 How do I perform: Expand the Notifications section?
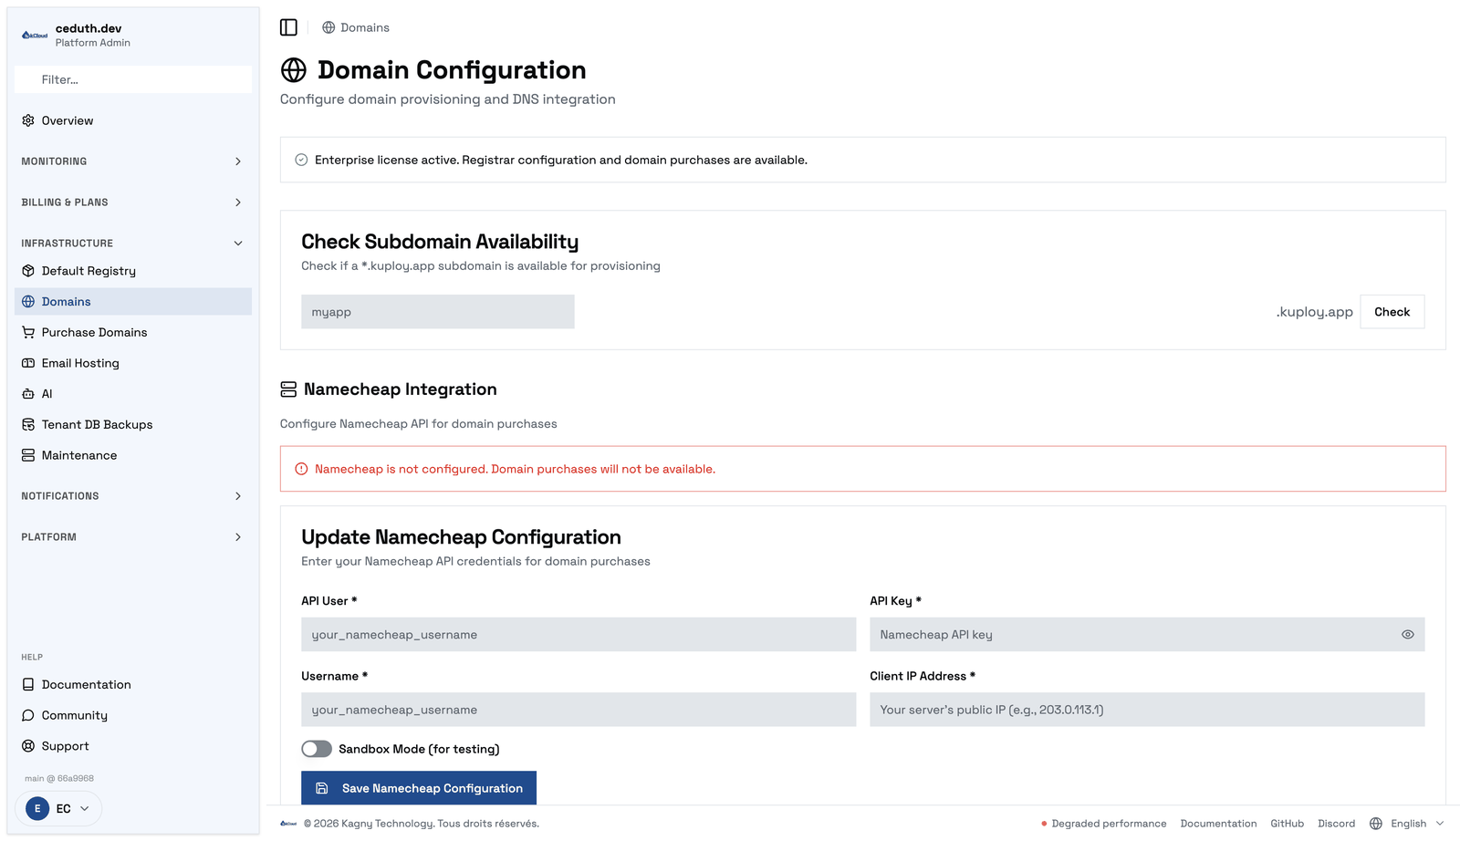click(x=133, y=496)
